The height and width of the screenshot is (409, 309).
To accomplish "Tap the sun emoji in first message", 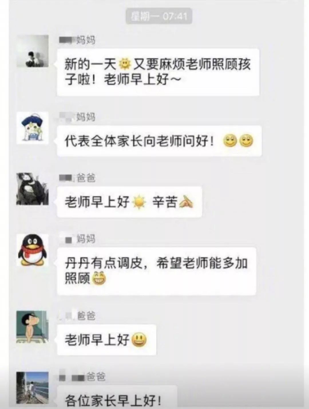I will 124,64.
